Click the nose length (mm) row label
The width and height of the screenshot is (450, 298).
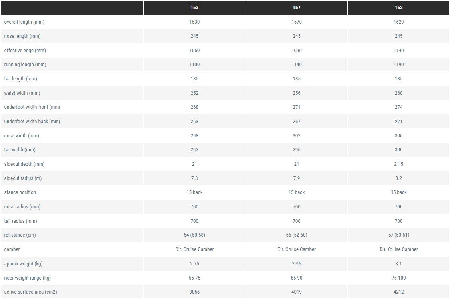[22, 36]
